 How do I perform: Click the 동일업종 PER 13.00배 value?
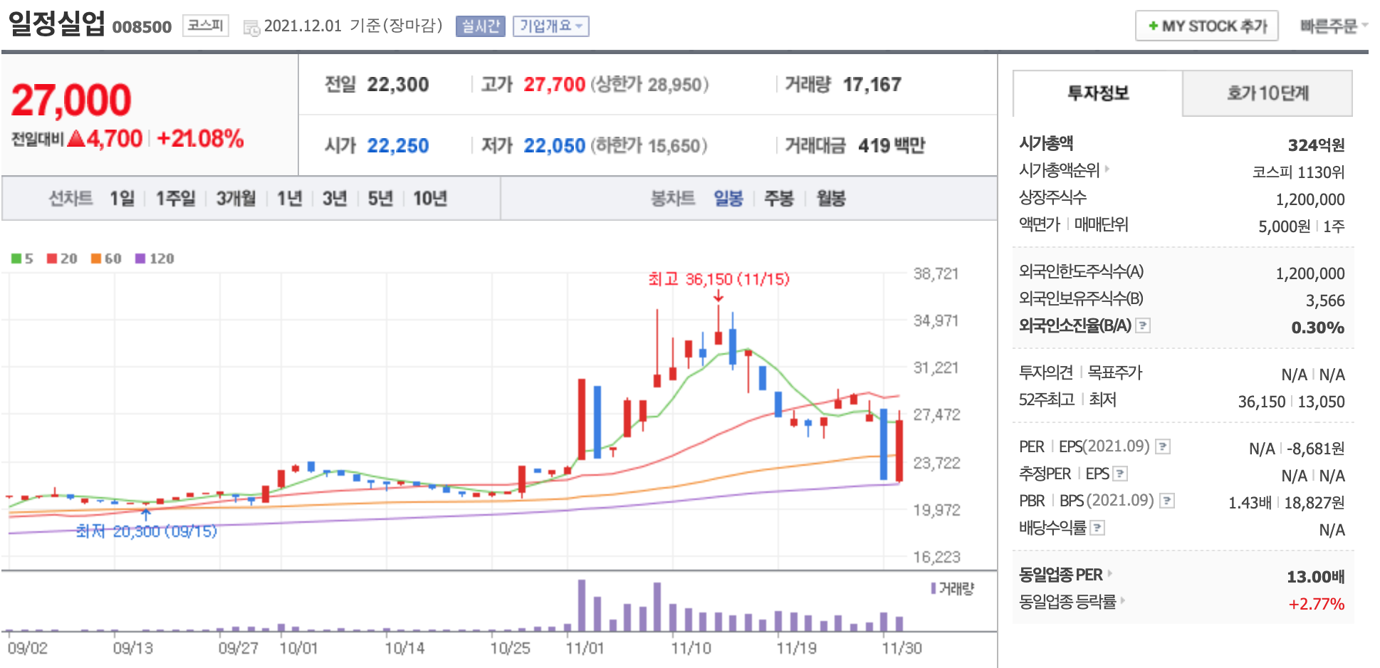point(1315,577)
